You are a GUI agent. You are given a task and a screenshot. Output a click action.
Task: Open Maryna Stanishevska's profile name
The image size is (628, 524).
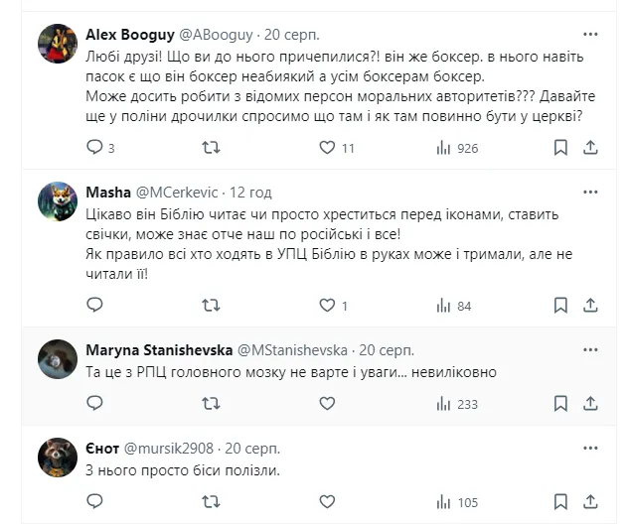(x=165, y=350)
